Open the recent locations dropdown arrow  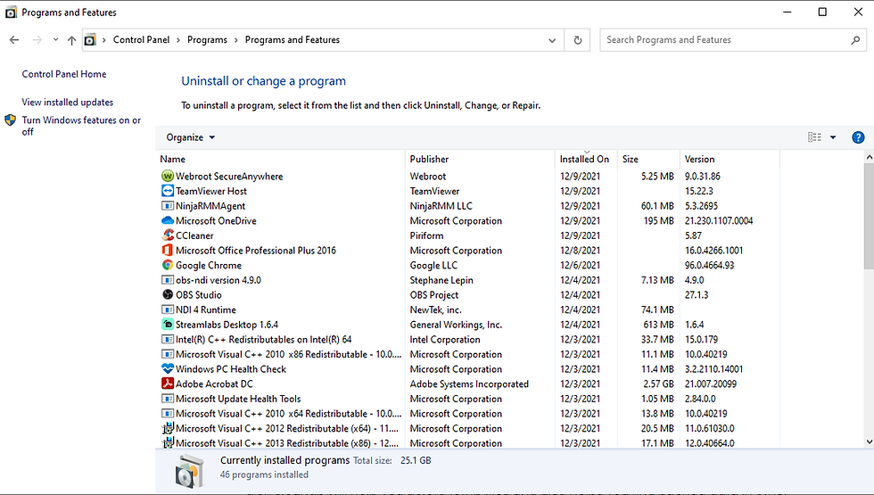pos(55,39)
